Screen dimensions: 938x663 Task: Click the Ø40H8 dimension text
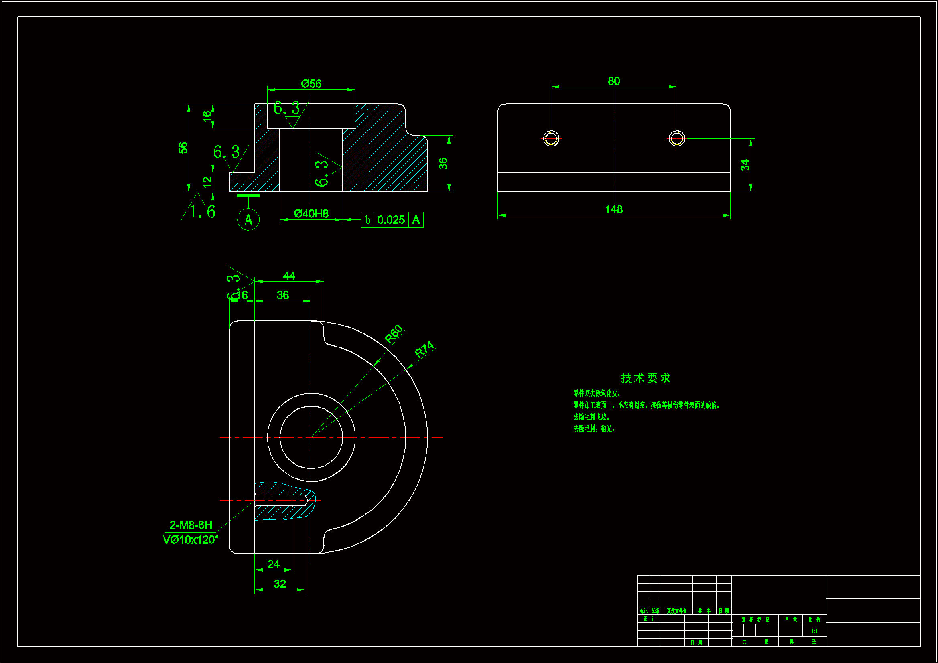(x=311, y=214)
